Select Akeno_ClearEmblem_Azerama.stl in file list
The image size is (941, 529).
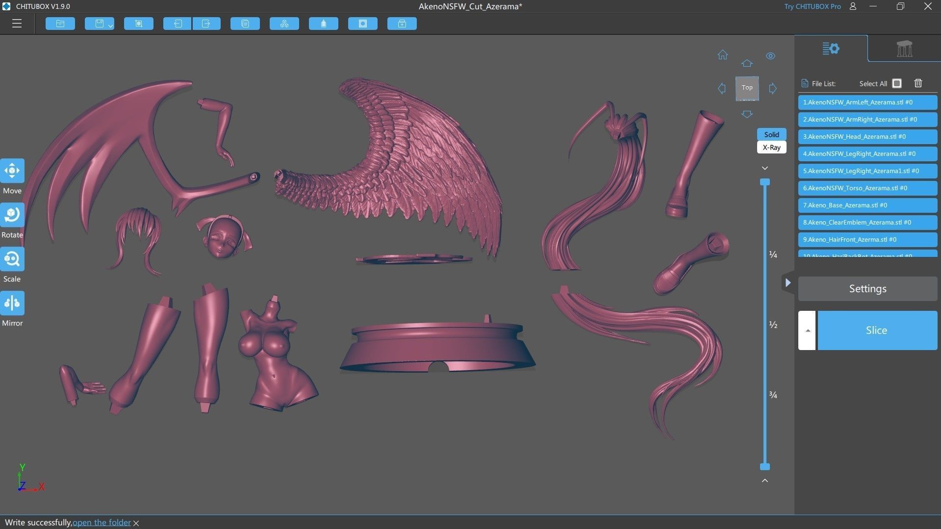click(x=867, y=223)
